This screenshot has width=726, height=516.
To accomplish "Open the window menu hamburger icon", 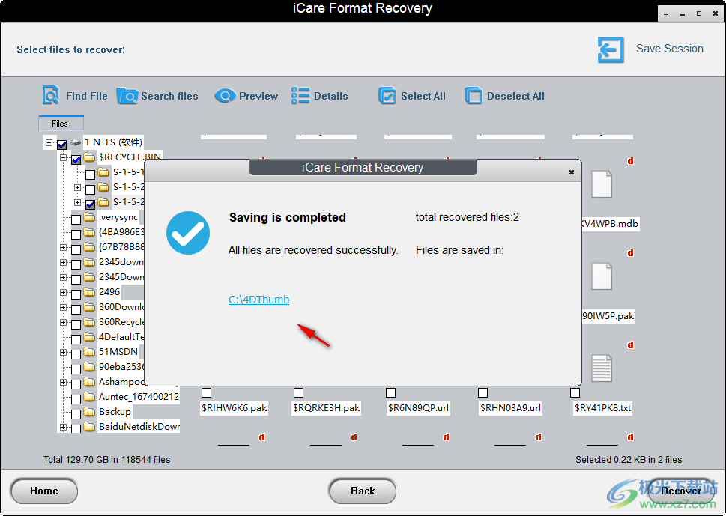I will coord(666,14).
